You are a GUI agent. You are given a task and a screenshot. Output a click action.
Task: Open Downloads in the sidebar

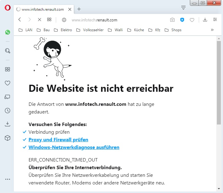pyautogui.click(x=8, y=124)
